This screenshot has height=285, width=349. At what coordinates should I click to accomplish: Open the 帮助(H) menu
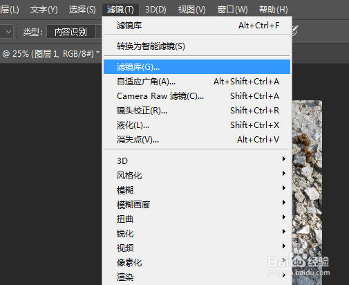[274, 10]
